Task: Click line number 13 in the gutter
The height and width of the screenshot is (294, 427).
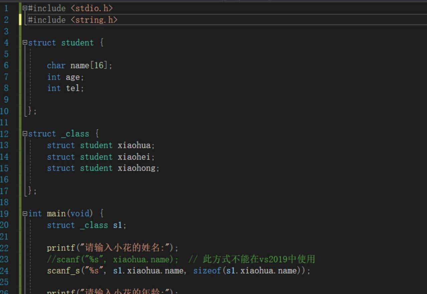Action: [4, 145]
